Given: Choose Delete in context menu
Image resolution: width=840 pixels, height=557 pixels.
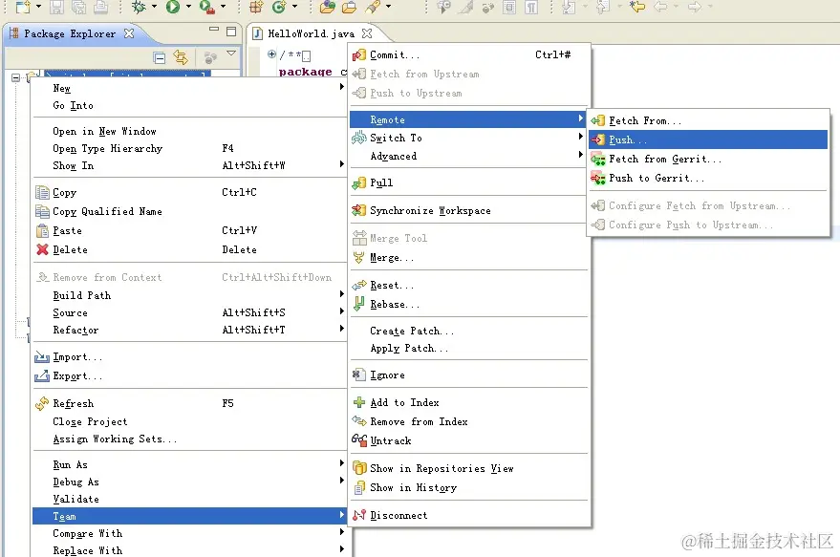Looking at the screenshot, I should (189, 249).
